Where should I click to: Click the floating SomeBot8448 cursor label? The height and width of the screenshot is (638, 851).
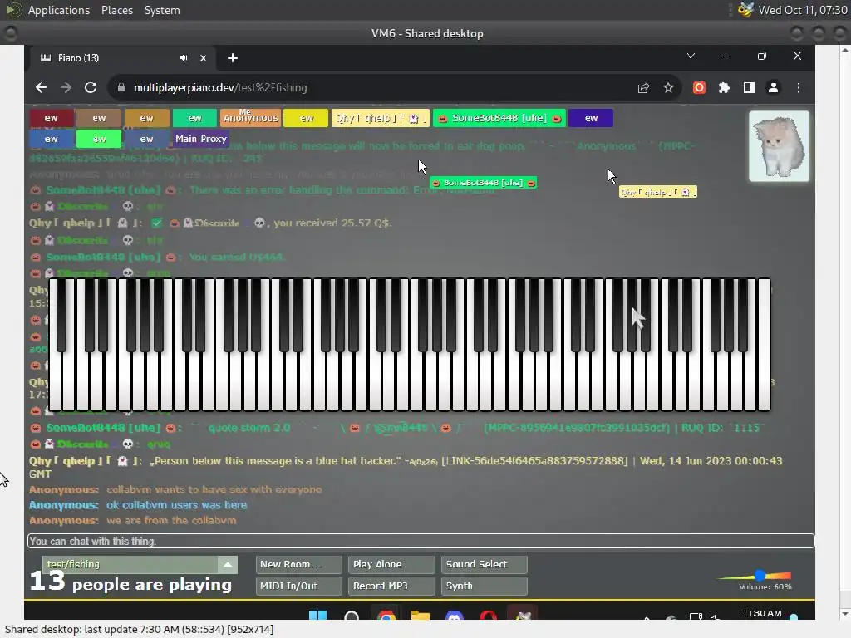point(483,183)
